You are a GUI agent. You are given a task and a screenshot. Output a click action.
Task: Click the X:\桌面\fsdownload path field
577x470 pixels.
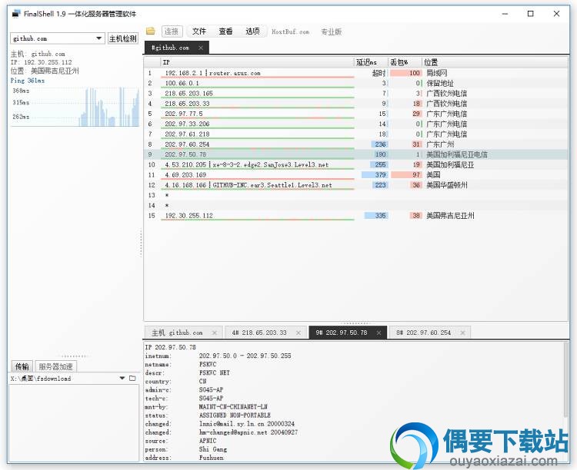pos(41,378)
